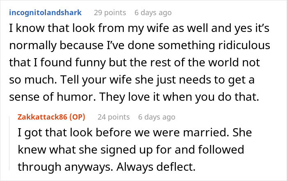Click timestamp on Zakkattack86's reply
Image resolution: width=287 pixels, height=181 pixels.
pos(157,117)
